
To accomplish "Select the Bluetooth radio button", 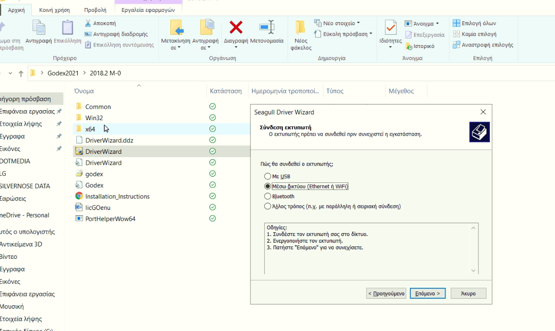I will pos(268,197).
